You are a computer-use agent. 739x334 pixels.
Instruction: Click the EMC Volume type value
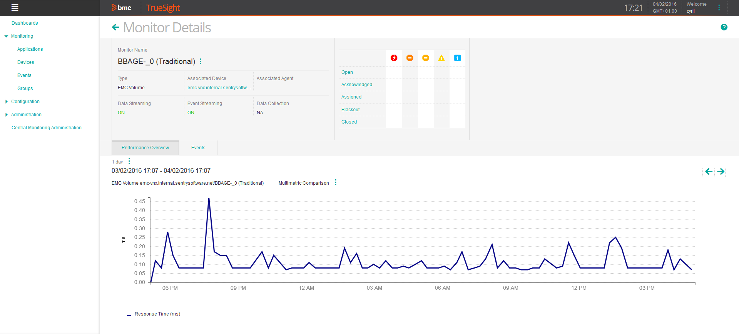pos(131,88)
